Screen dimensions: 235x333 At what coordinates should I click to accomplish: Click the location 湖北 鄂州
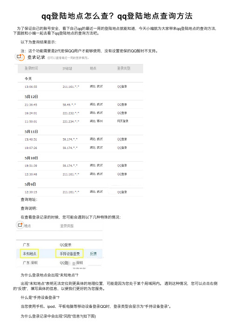(97, 121)
